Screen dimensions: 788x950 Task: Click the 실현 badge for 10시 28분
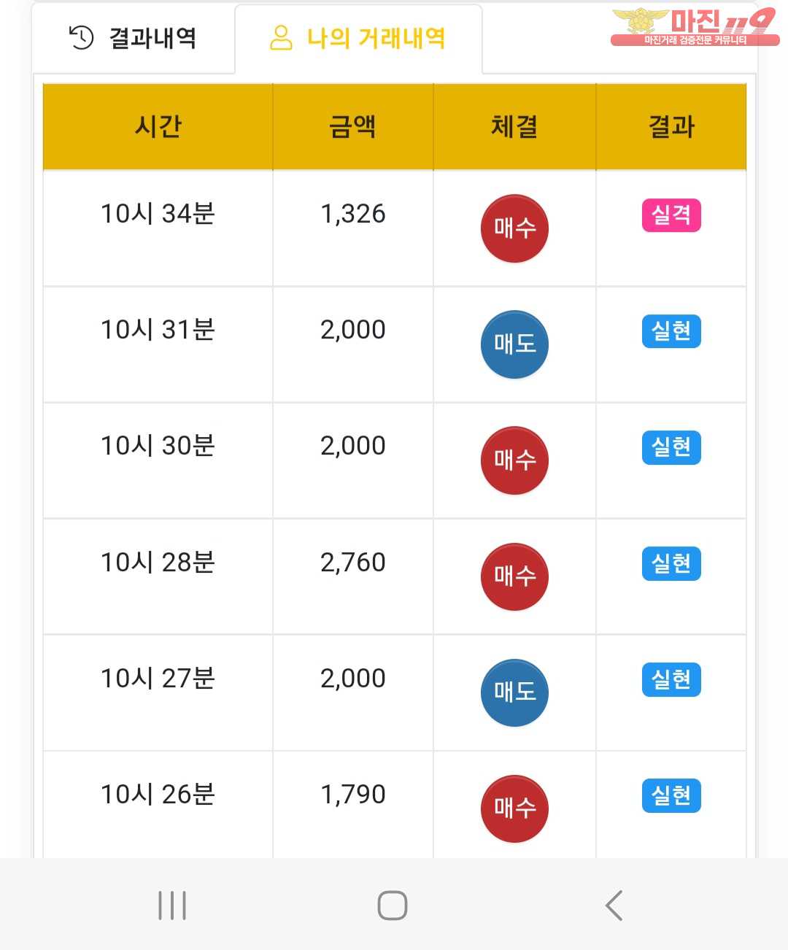click(671, 563)
